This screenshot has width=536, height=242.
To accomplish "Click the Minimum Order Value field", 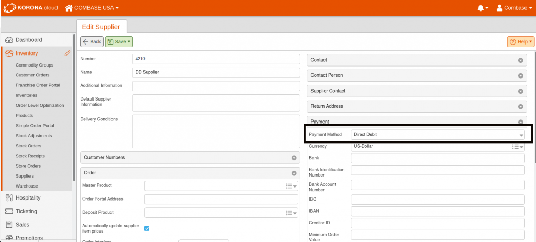I will 438,235.
